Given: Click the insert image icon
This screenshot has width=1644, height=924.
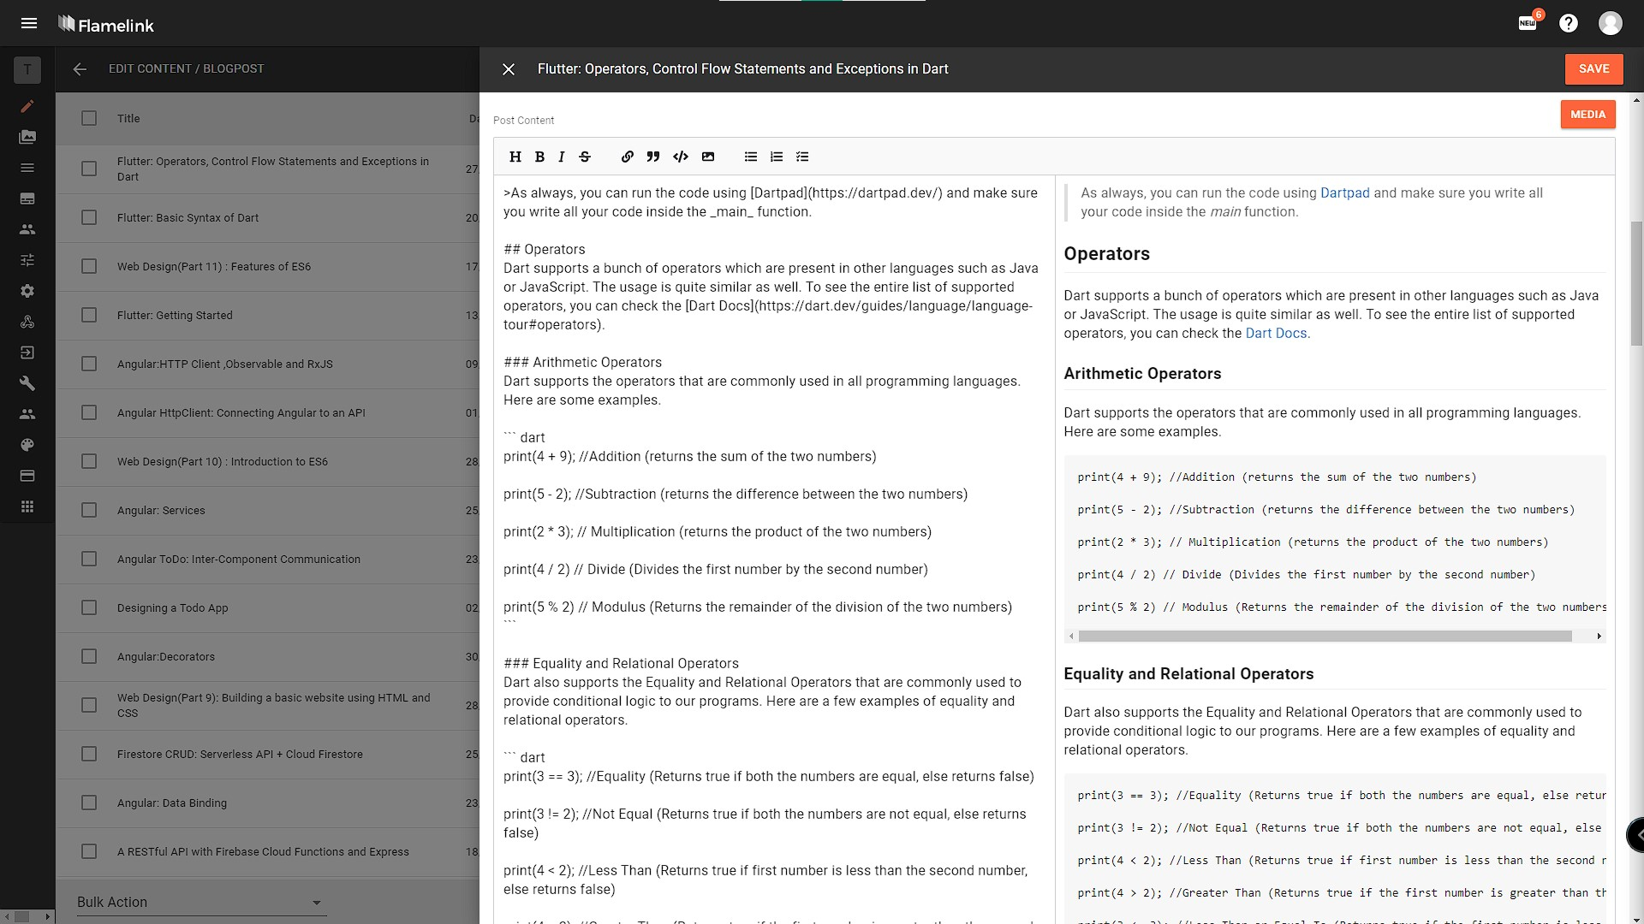Looking at the screenshot, I should coord(708,157).
